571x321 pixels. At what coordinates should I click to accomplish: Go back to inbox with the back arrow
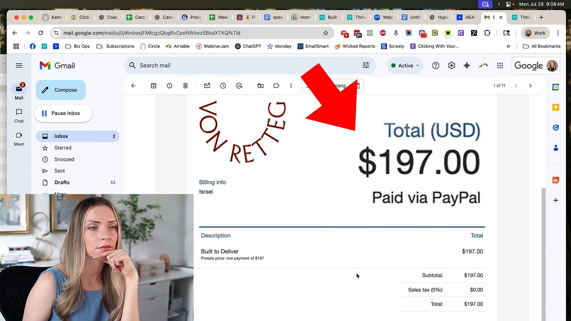(x=133, y=86)
